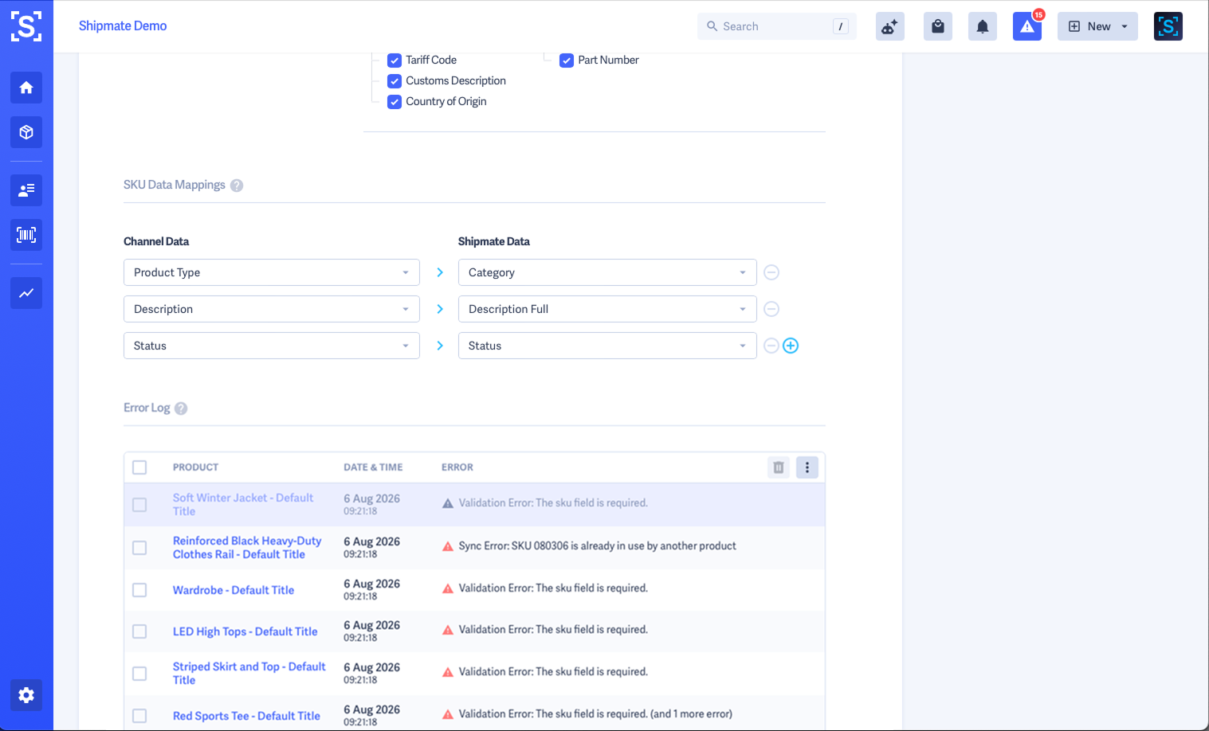Screen dimensions: 1209x731
Task: Open the Category Shipmate data dropdown
Action: 607,272
